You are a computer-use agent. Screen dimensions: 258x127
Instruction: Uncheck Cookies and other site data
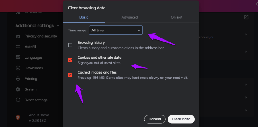(x=70, y=60)
